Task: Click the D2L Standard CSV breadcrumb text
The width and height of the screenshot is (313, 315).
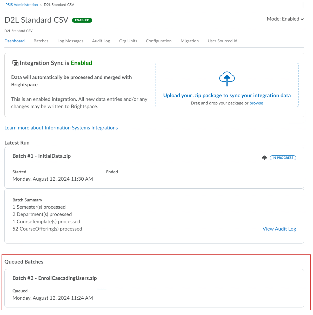Action: point(59,5)
